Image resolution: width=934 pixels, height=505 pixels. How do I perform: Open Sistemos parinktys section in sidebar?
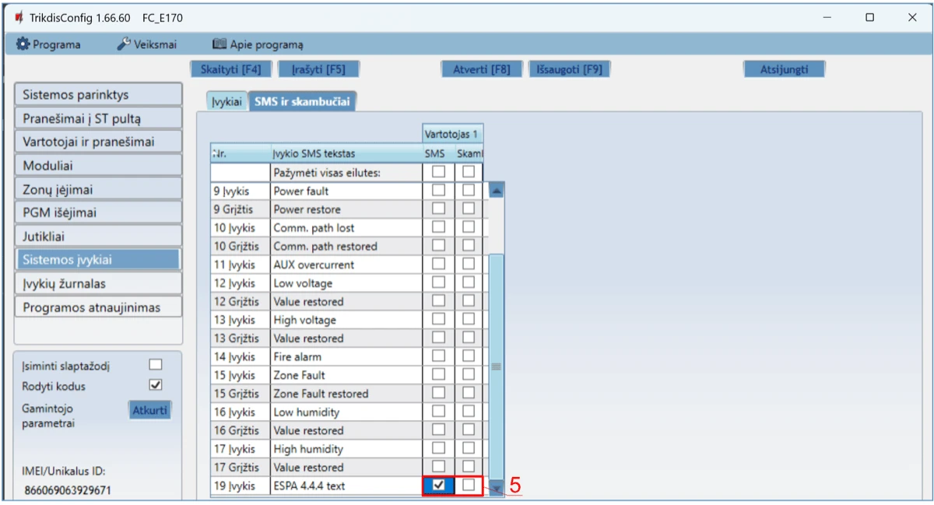98,95
